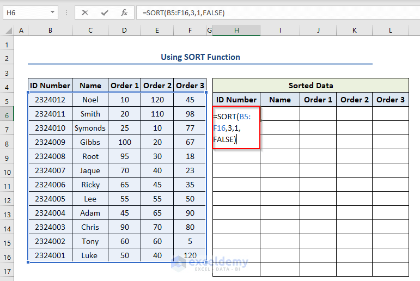
Task: Select Order 2 value 30 for Root
Action: point(157,156)
